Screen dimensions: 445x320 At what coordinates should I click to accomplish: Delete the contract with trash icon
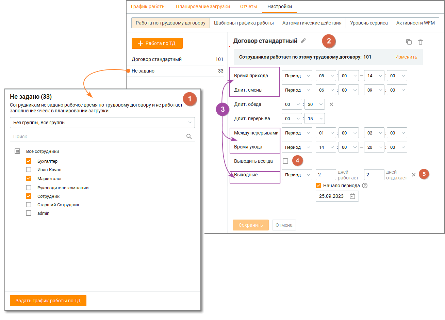421,42
